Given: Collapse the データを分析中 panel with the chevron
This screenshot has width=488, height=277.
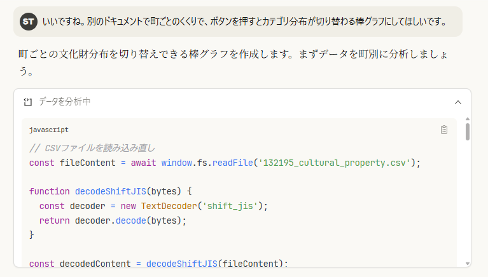Looking at the screenshot, I should (457, 102).
